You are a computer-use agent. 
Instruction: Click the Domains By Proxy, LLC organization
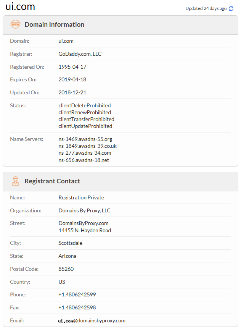(84, 210)
